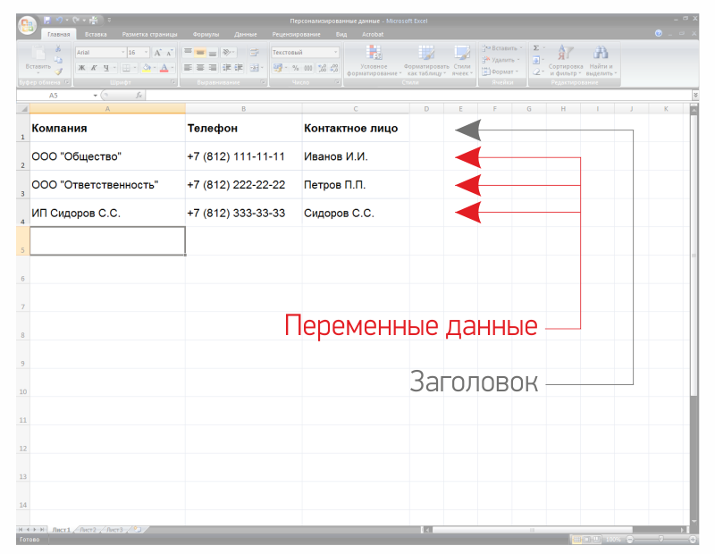
Task: Switch to the Вставка ribbon tab
Action: point(96,34)
